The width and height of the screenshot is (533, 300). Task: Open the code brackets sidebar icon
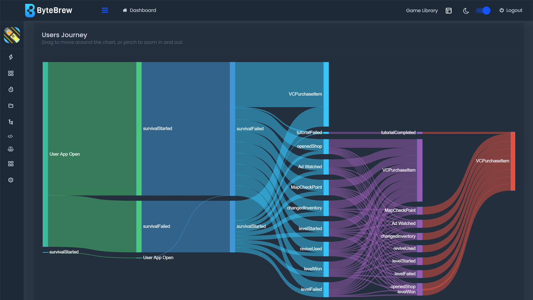(10, 136)
